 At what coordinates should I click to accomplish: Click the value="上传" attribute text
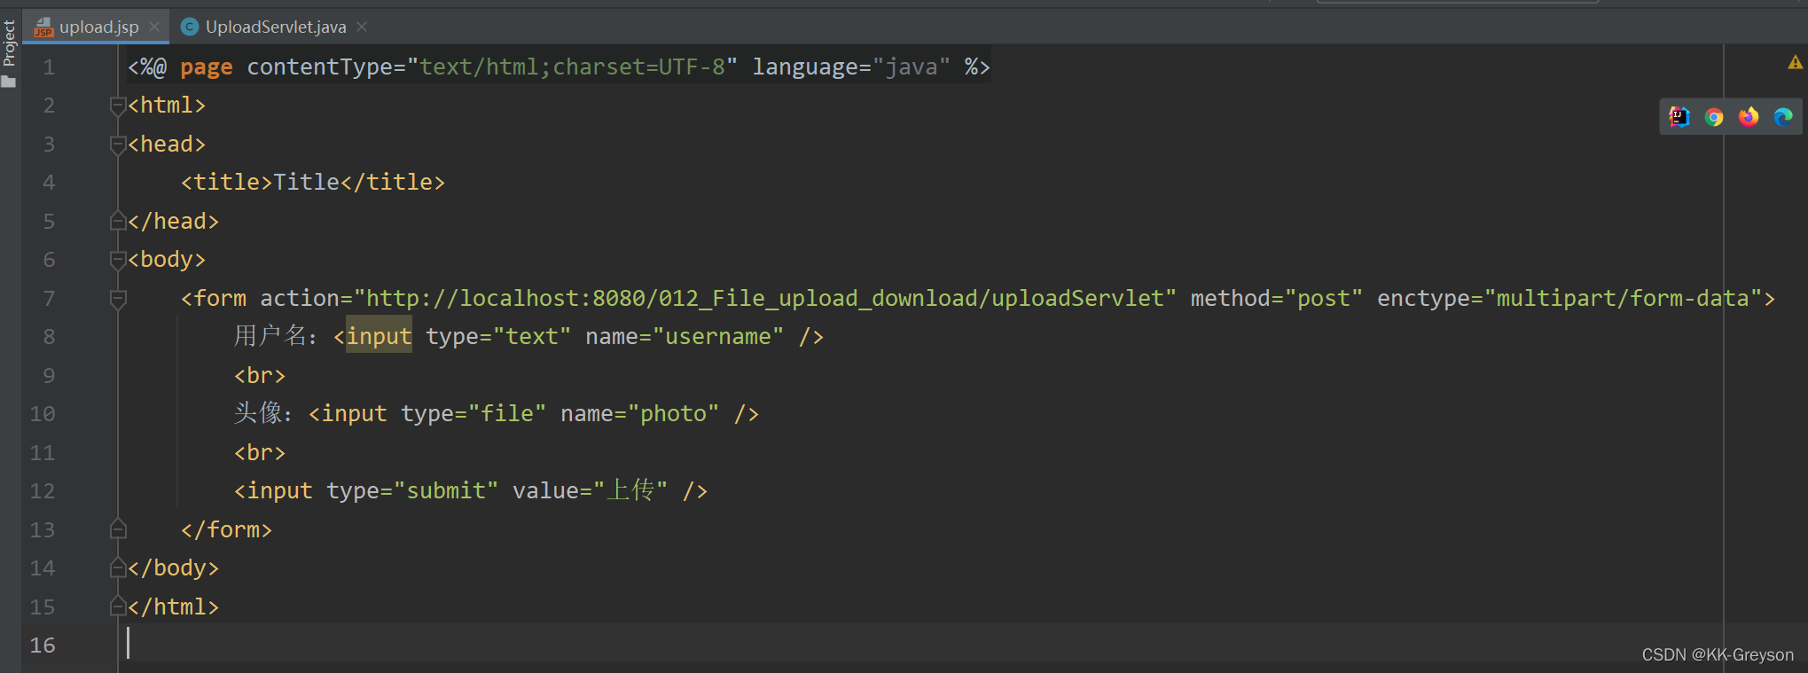591,491
